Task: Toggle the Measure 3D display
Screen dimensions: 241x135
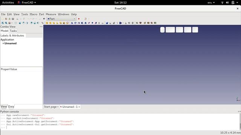Action: coord(151,23)
